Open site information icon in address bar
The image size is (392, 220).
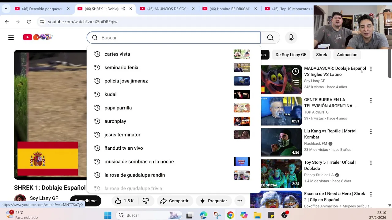[x=42, y=22]
